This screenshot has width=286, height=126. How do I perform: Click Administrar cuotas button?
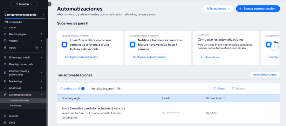265,75
